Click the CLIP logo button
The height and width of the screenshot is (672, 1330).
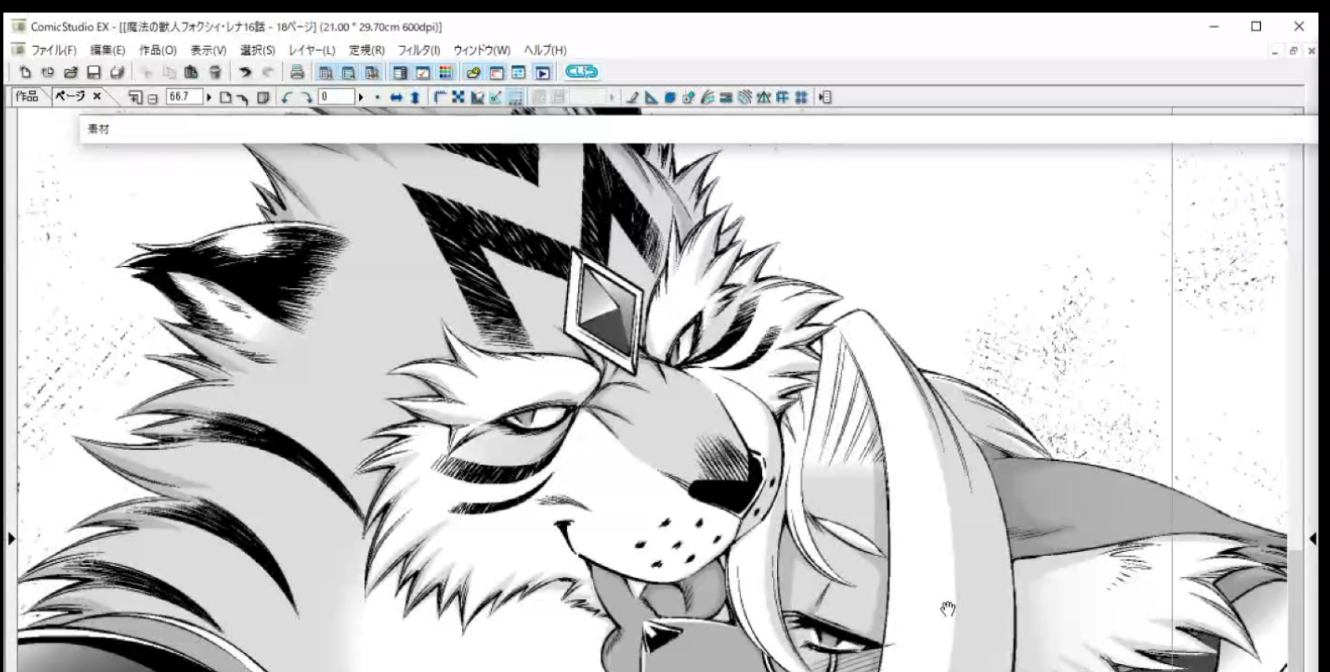pos(581,72)
